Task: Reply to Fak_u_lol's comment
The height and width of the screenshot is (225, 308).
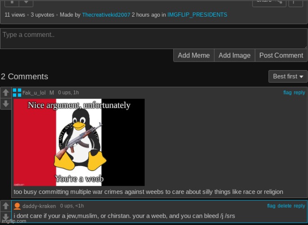Action: click(x=299, y=93)
